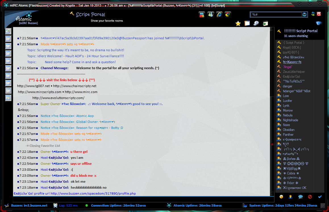Click the blue-green refresh arrows icon
The image size is (329, 212).
[x=313, y=14]
